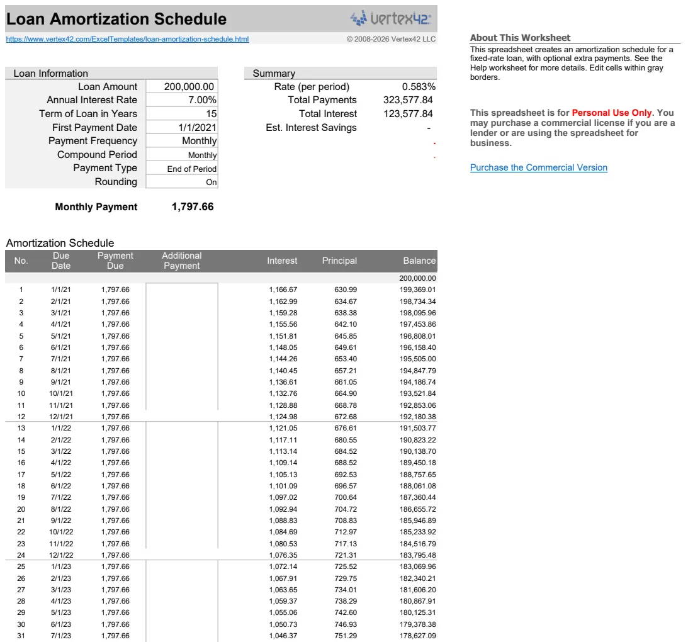The image size is (688, 642).
Task: Select the First Payment Date cell 1/1/2021
Action: pyautogui.click(x=182, y=128)
